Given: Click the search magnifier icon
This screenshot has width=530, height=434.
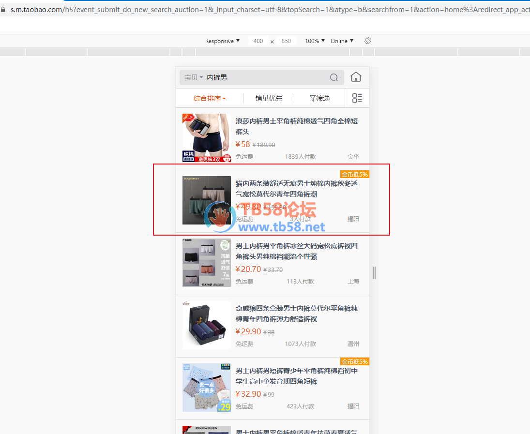Looking at the screenshot, I should (334, 77).
